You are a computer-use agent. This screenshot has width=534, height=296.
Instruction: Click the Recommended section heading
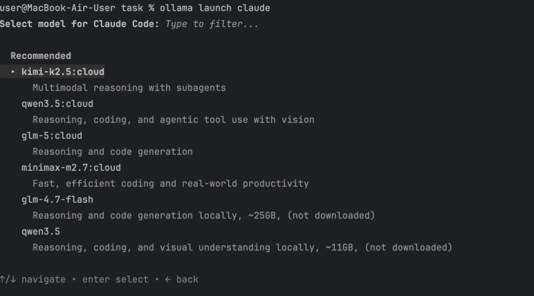40,56
